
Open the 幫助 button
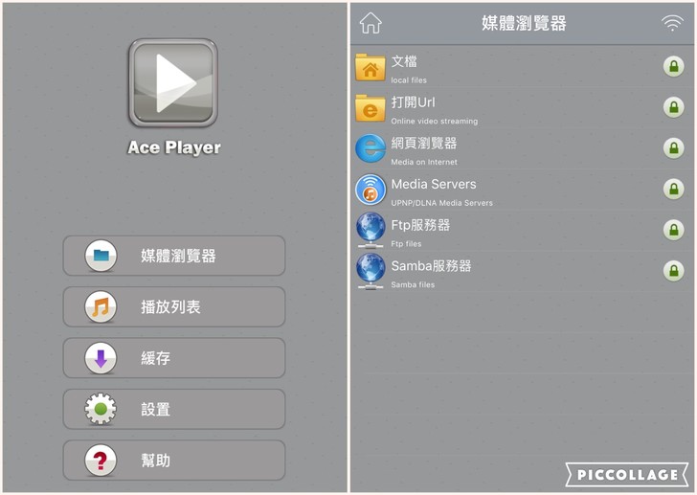click(174, 461)
